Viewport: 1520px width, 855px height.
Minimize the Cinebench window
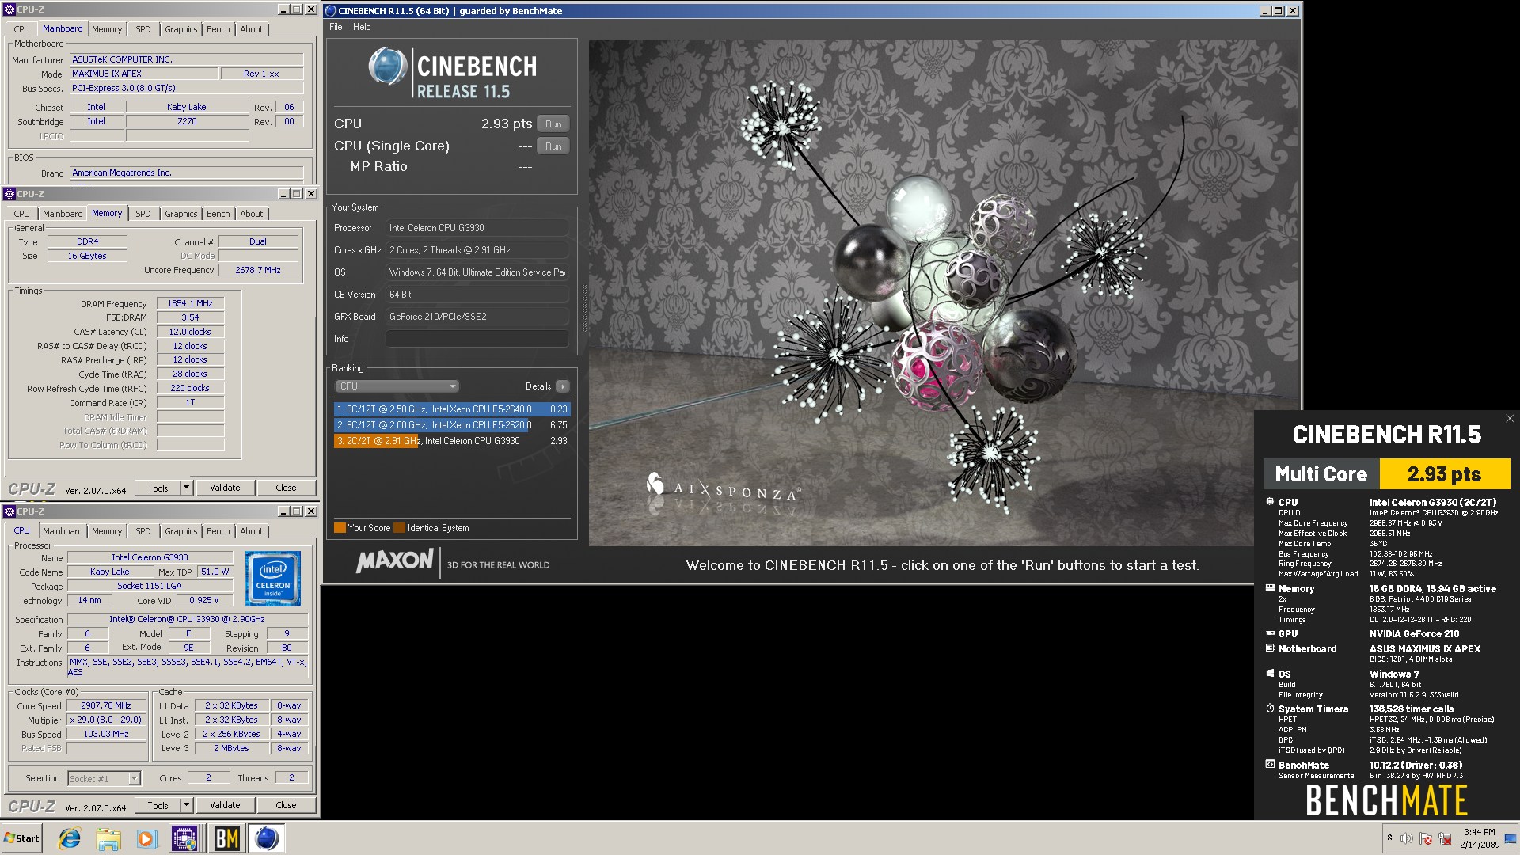pyautogui.click(x=1264, y=11)
